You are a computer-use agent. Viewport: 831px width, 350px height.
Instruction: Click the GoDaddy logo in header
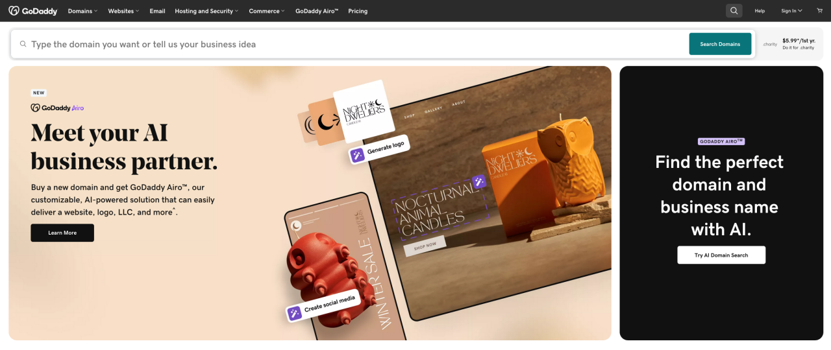click(33, 11)
